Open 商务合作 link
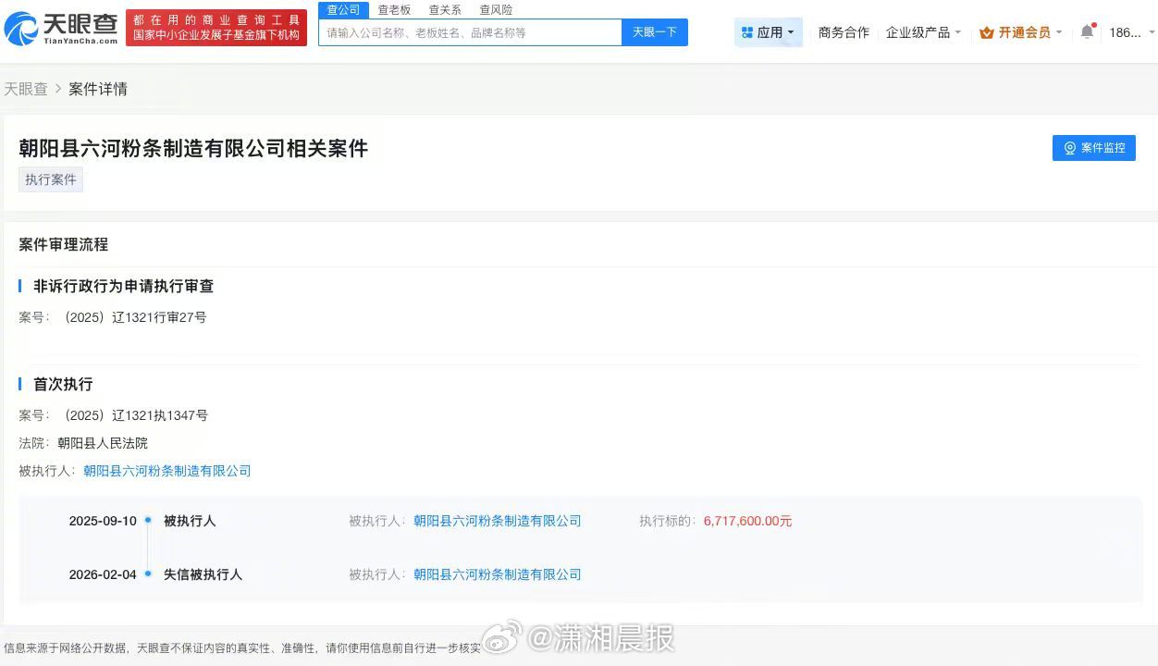 click(844, 32)
